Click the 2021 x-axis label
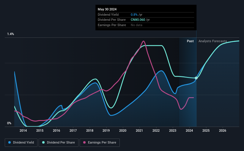Screen dimensions: 244x151 pos(139,130)
